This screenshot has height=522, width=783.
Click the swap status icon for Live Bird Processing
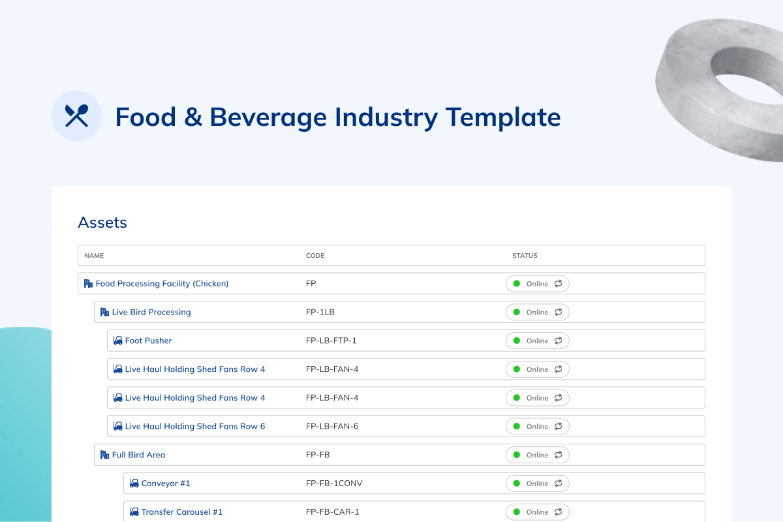(x=559, y=313)
